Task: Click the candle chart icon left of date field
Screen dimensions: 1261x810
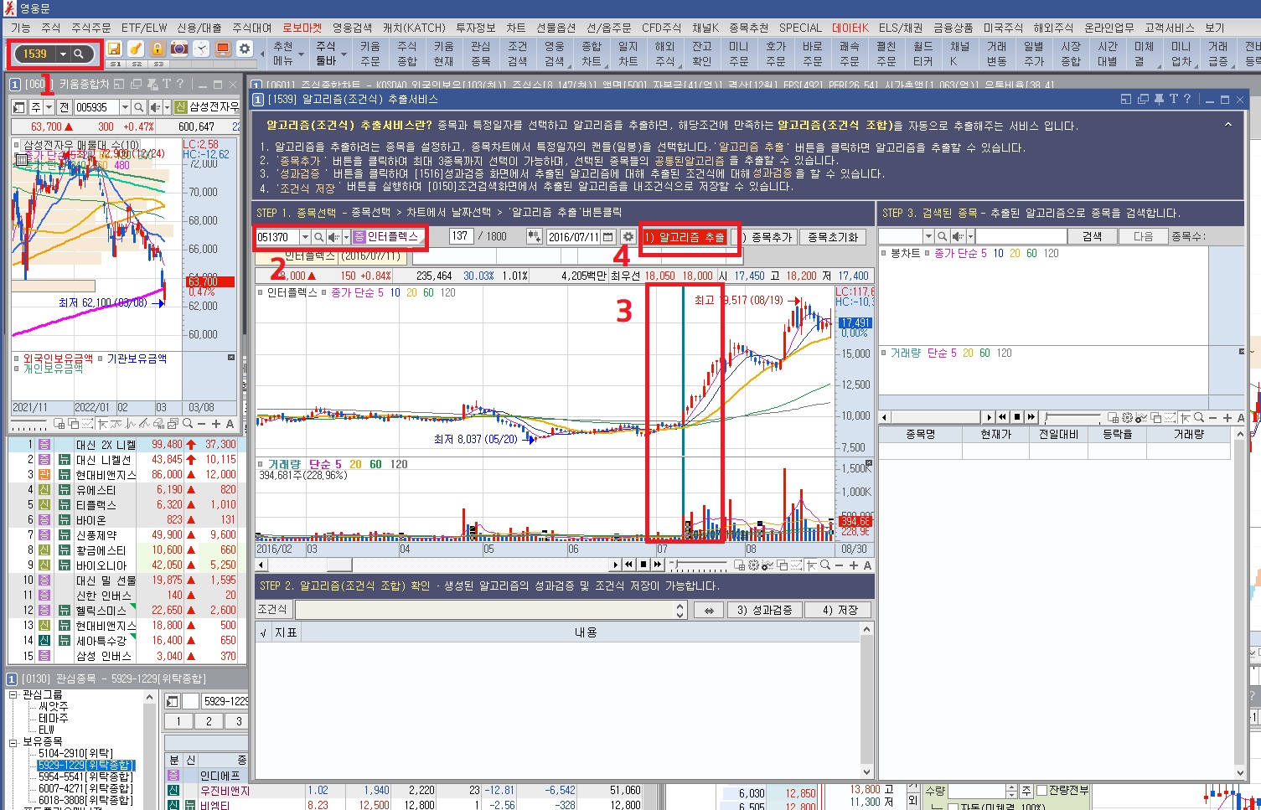Action: 534,237
